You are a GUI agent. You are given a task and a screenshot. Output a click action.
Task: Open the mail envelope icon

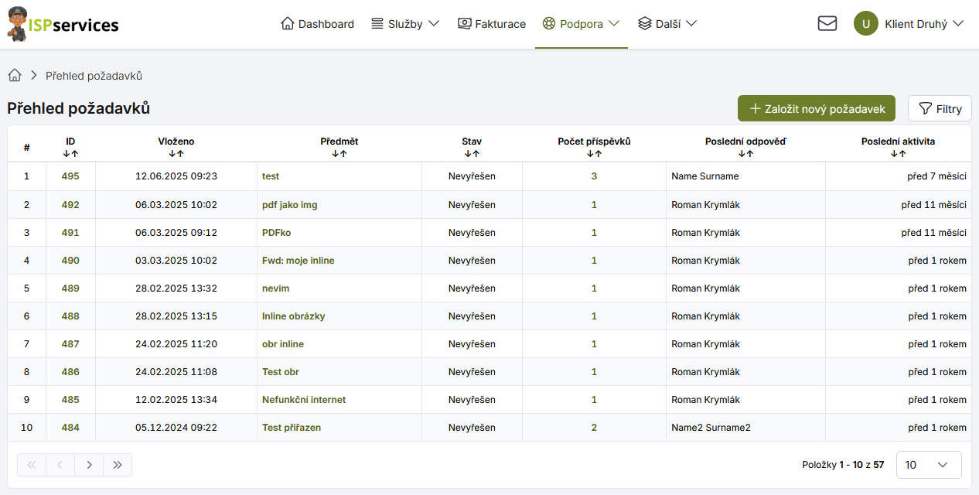point(827,24)
